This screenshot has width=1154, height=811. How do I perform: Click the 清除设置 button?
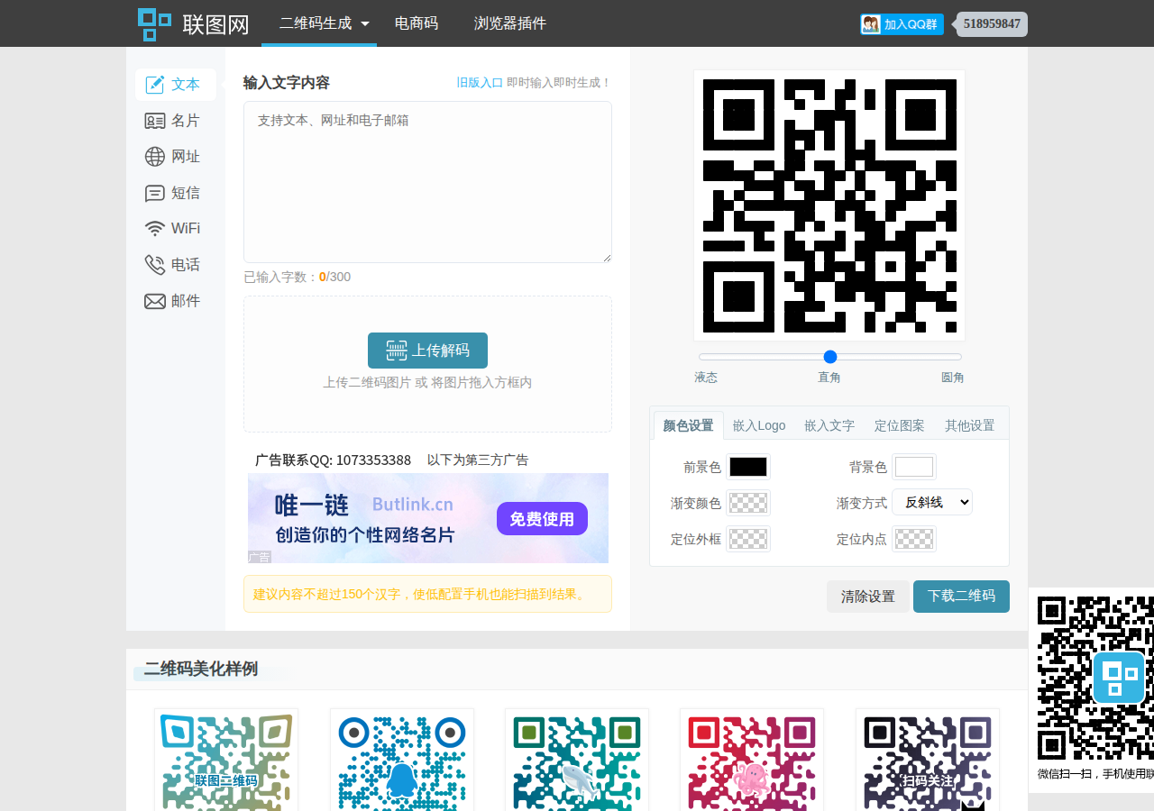pos(868,597)
